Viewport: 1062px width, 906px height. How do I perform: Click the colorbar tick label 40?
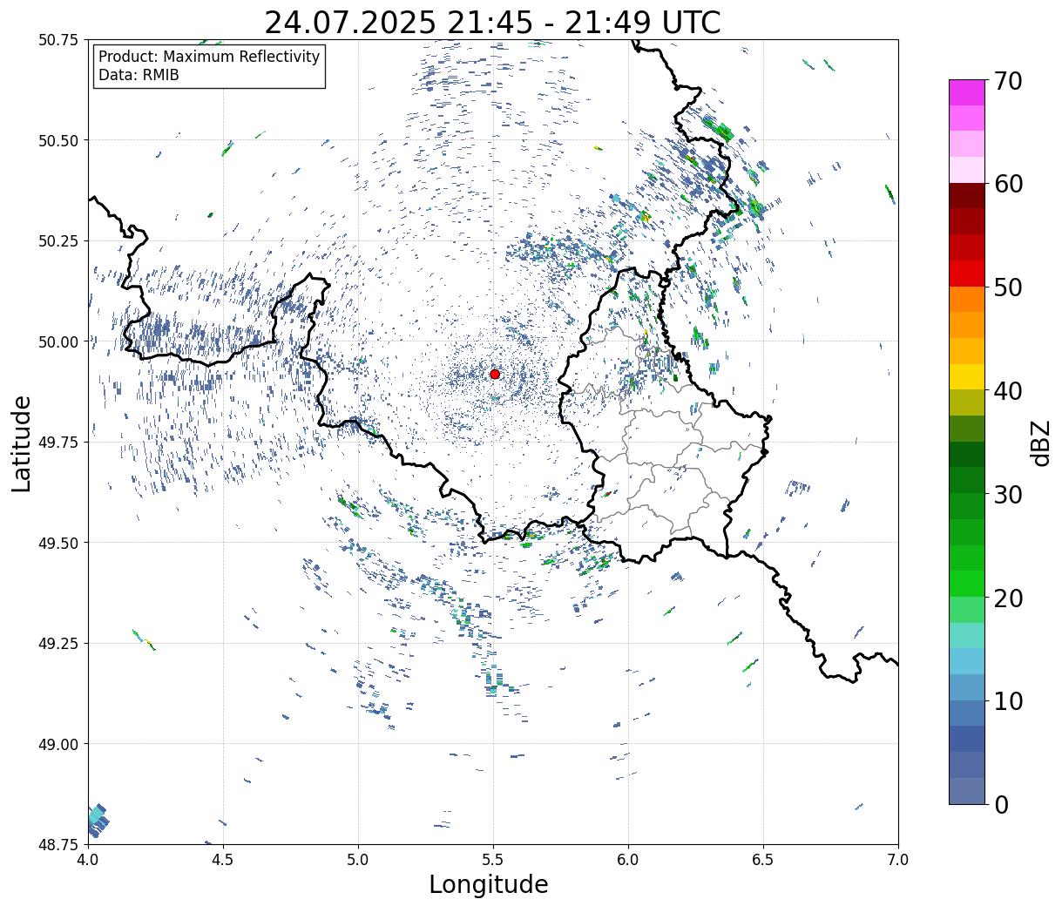(x=1007, y=391)
